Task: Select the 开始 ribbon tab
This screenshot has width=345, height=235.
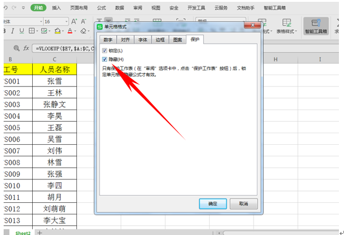Action: (38, 8)
